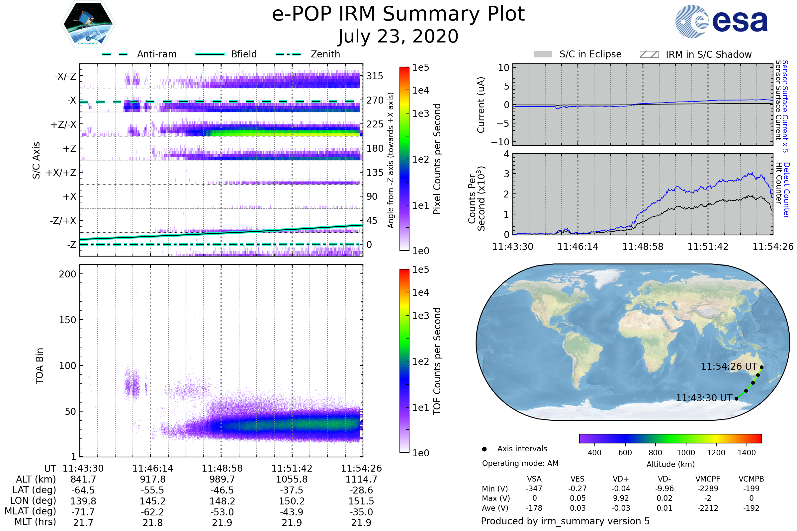Viewport: 797px width, 531px height.
Task: Click the Operating mode: AM label
Action: click(x=520, y=463)
